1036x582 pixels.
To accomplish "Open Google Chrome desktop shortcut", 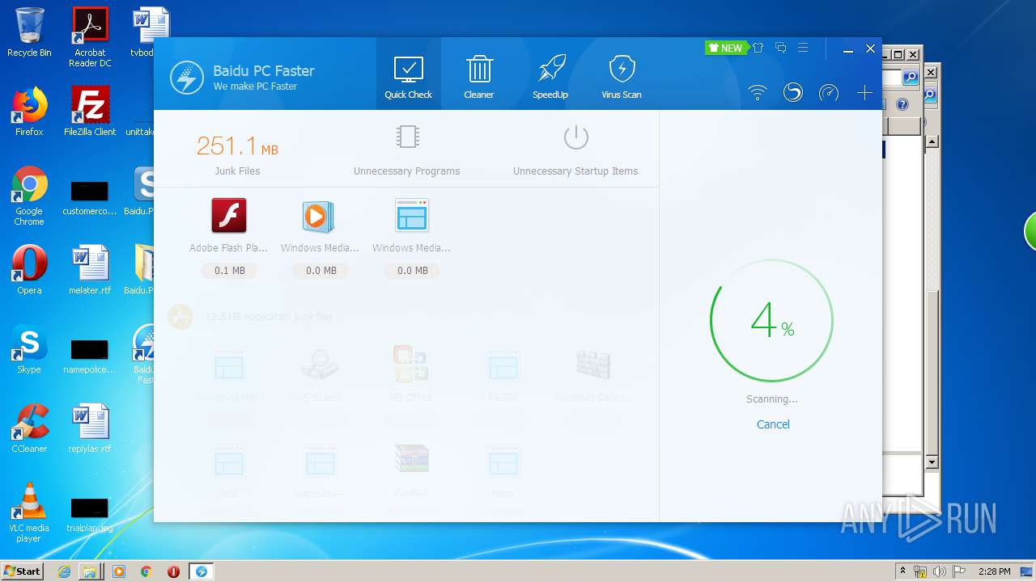I will [x=29, y=196].
